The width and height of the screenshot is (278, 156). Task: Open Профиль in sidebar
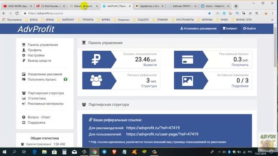[x=32, y=50]
